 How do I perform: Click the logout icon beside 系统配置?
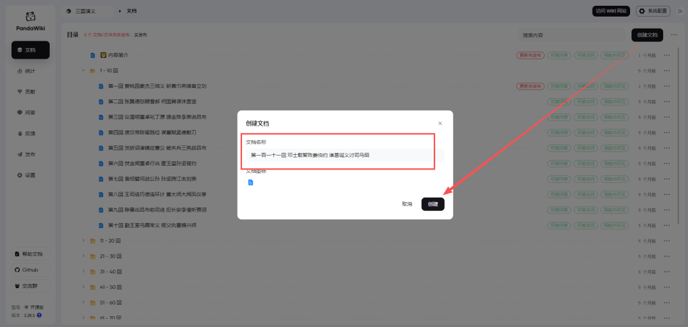(679, 11)
